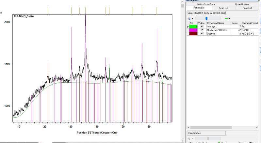The height and width of the screenshot is (143, 261).
Task: Select the "Maghemite-\ITC\RG" row name
Action: (219, 30)
